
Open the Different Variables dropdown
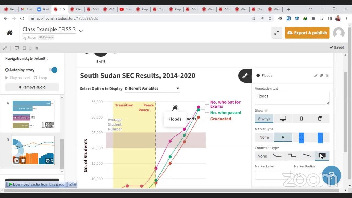[152, 88]
